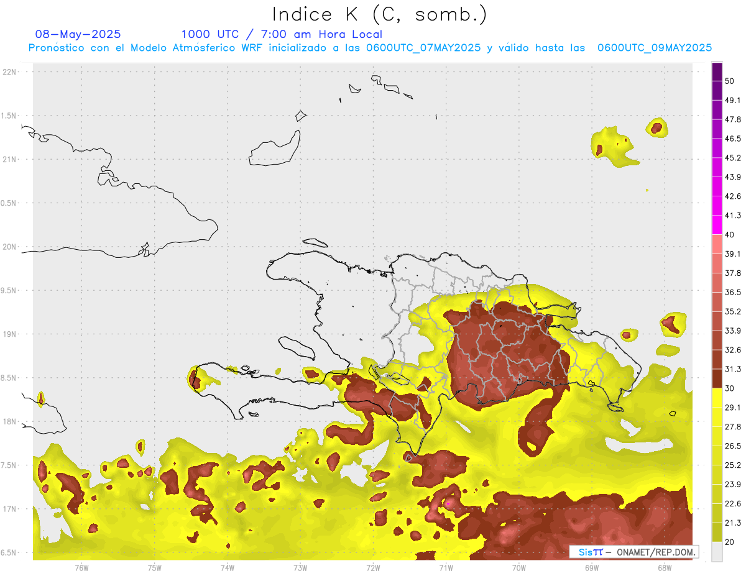Click the '75W' longitude label

(x=154, y=568)
